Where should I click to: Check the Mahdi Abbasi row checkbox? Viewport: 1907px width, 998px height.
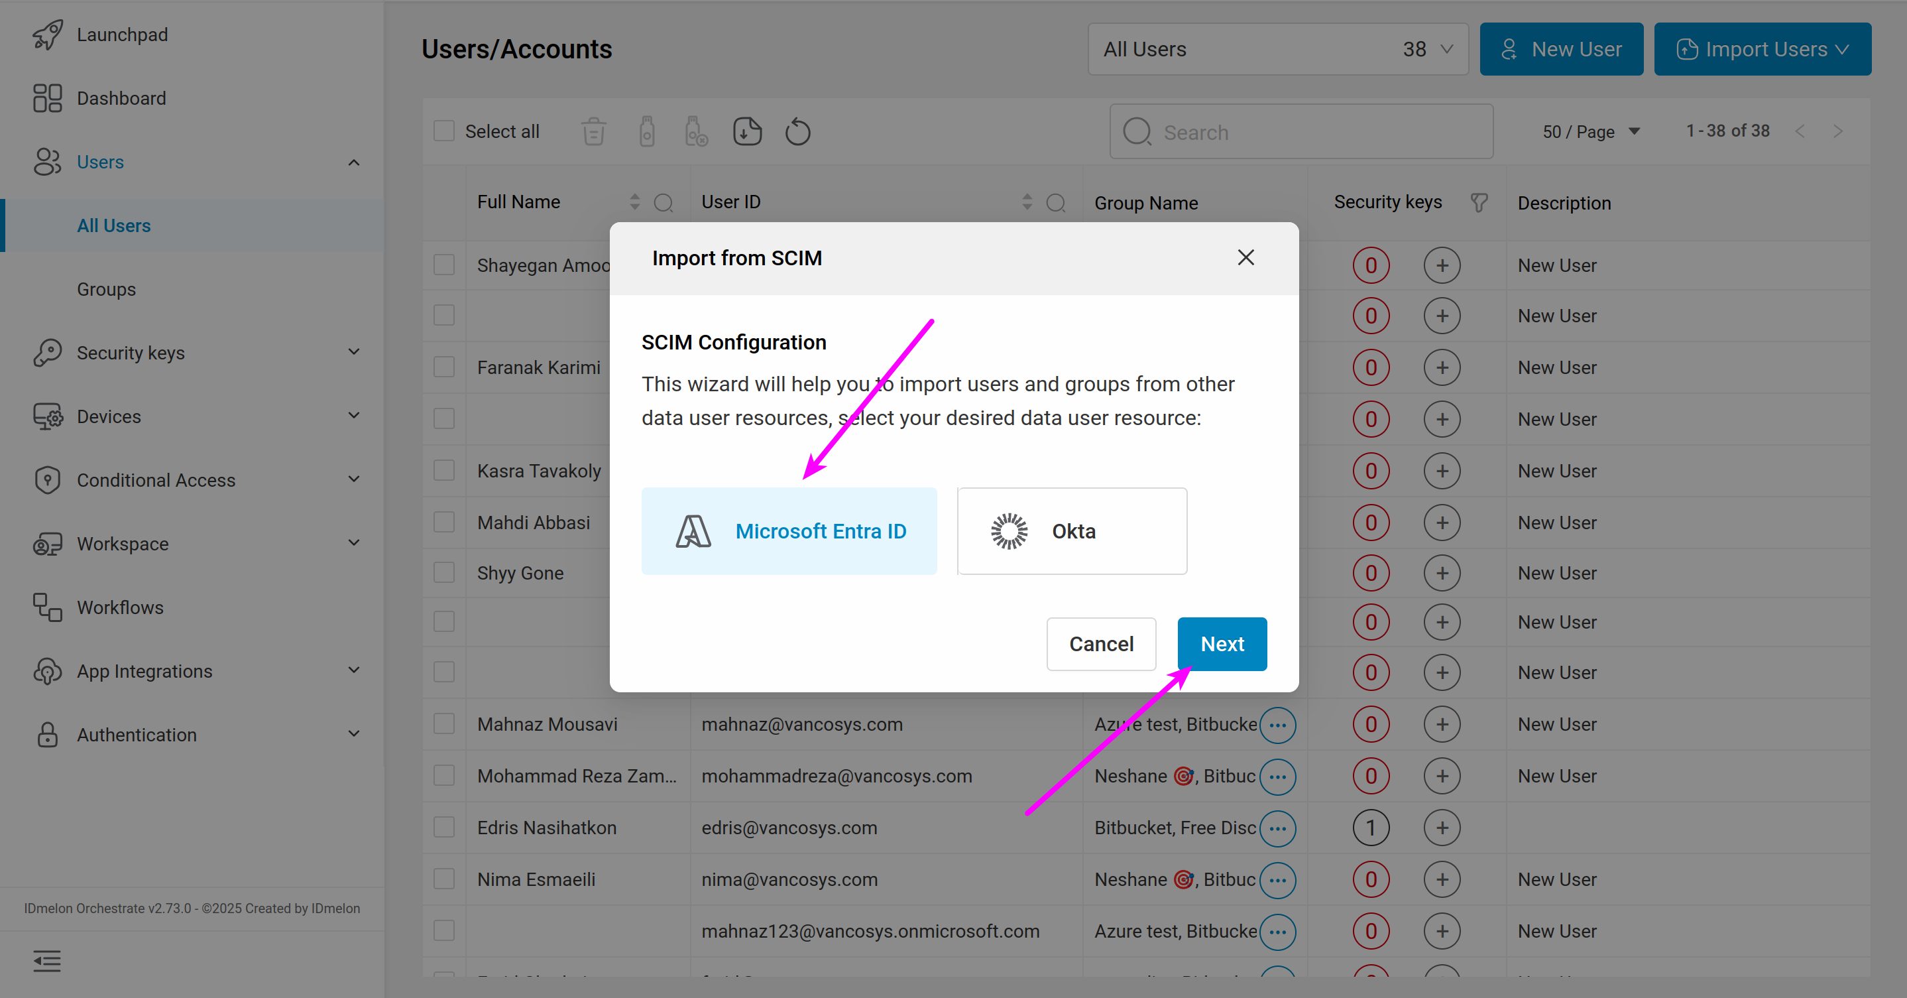click(444, 523)
